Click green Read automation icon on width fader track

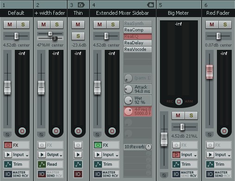(42, 164)
